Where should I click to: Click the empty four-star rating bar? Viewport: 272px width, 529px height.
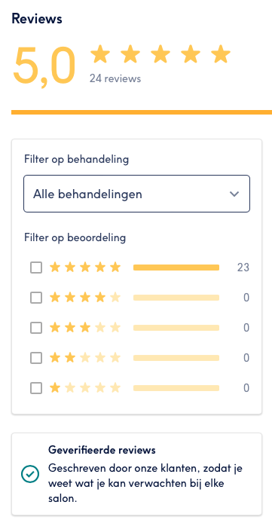tap(176, 298)
